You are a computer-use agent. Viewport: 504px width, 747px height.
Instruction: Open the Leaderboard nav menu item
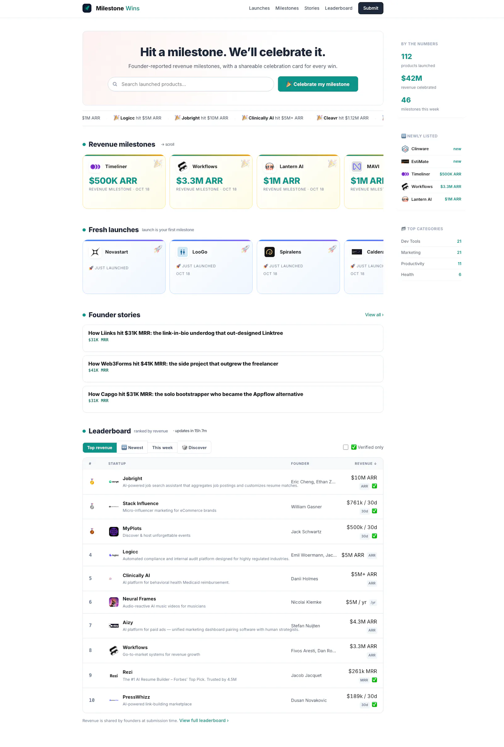click(x=339, y=8)
